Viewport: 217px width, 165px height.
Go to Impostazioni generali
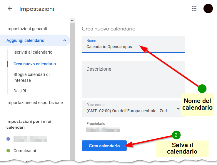tap(26, 29)
